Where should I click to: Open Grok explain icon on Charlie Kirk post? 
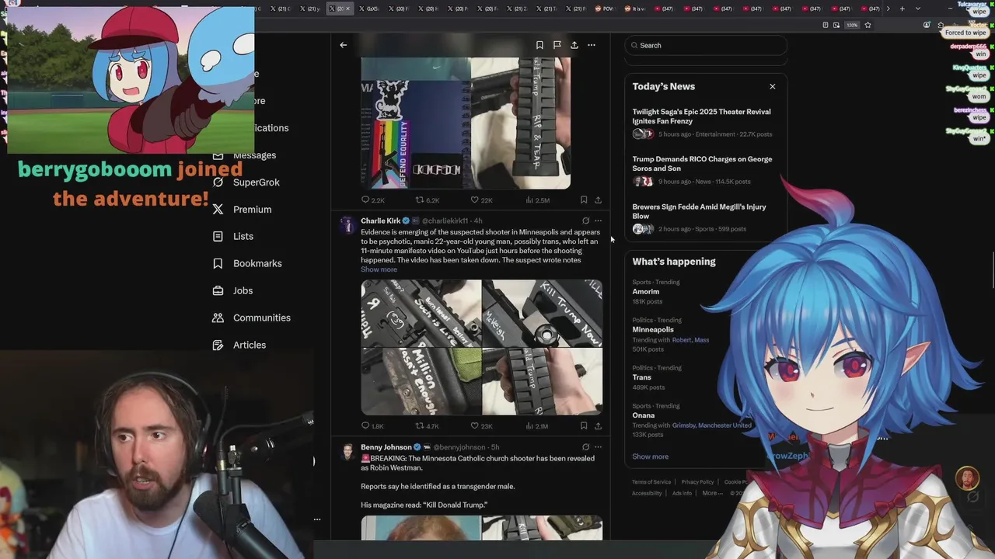(x=585, y=220)
